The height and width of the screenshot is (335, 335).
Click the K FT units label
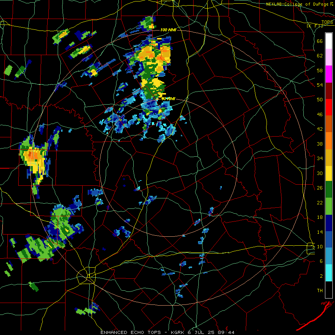pyautogui.click(x=315, y=26)
